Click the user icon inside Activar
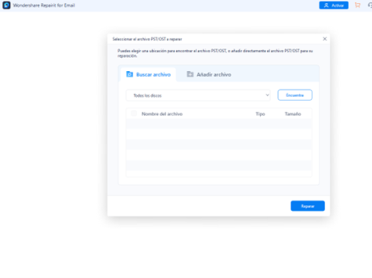 pyautogui.click(x=326, y=5)
